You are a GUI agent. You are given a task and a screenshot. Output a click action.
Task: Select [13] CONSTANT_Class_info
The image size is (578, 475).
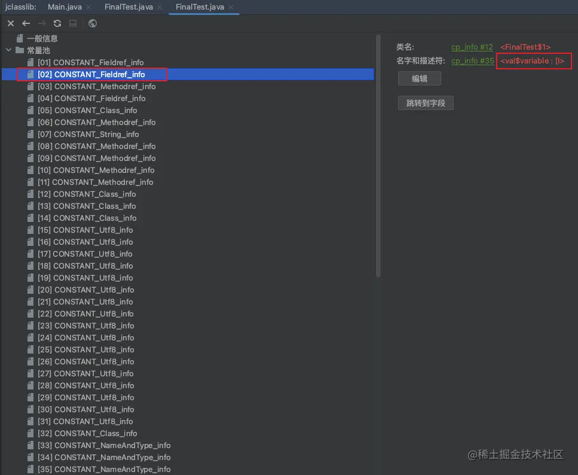[x=87, y=206]
